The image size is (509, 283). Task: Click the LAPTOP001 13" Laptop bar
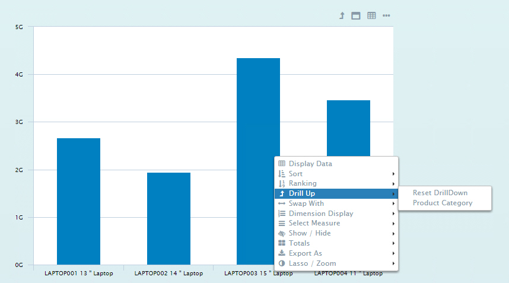(x=78, y=202)
